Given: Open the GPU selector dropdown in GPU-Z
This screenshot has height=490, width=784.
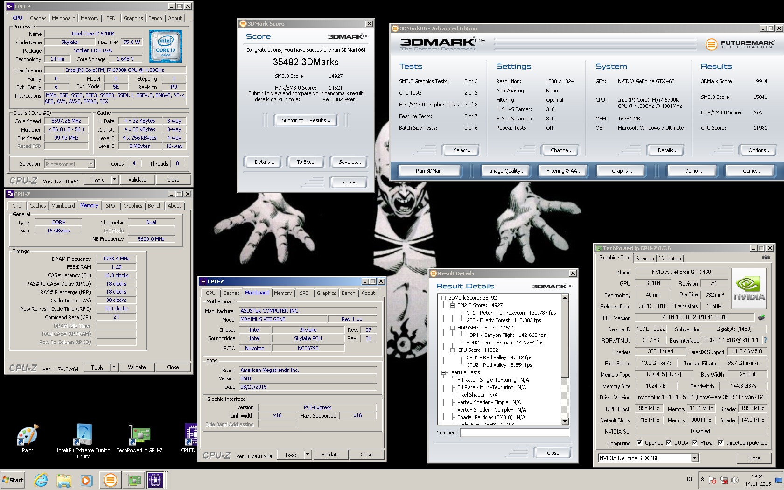Looking at the screenshot, I should point(695,458).
